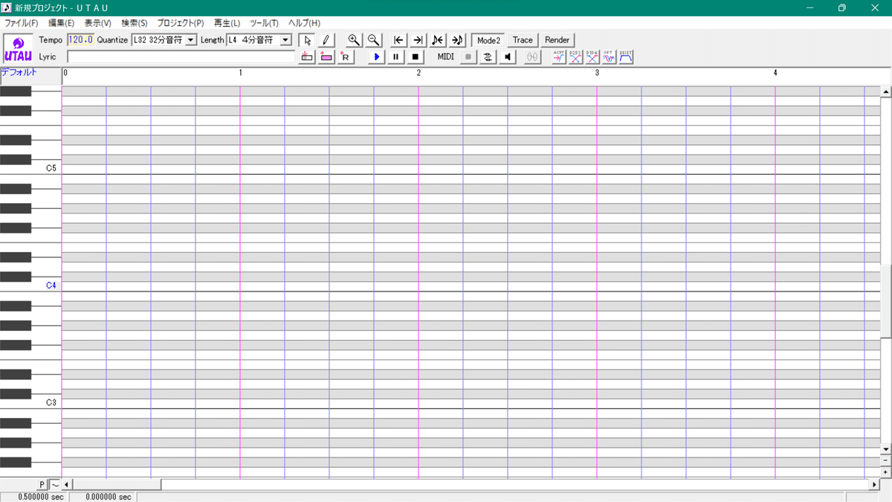
Task: Click the Tempo 120.0 value field
Action: 80,40
